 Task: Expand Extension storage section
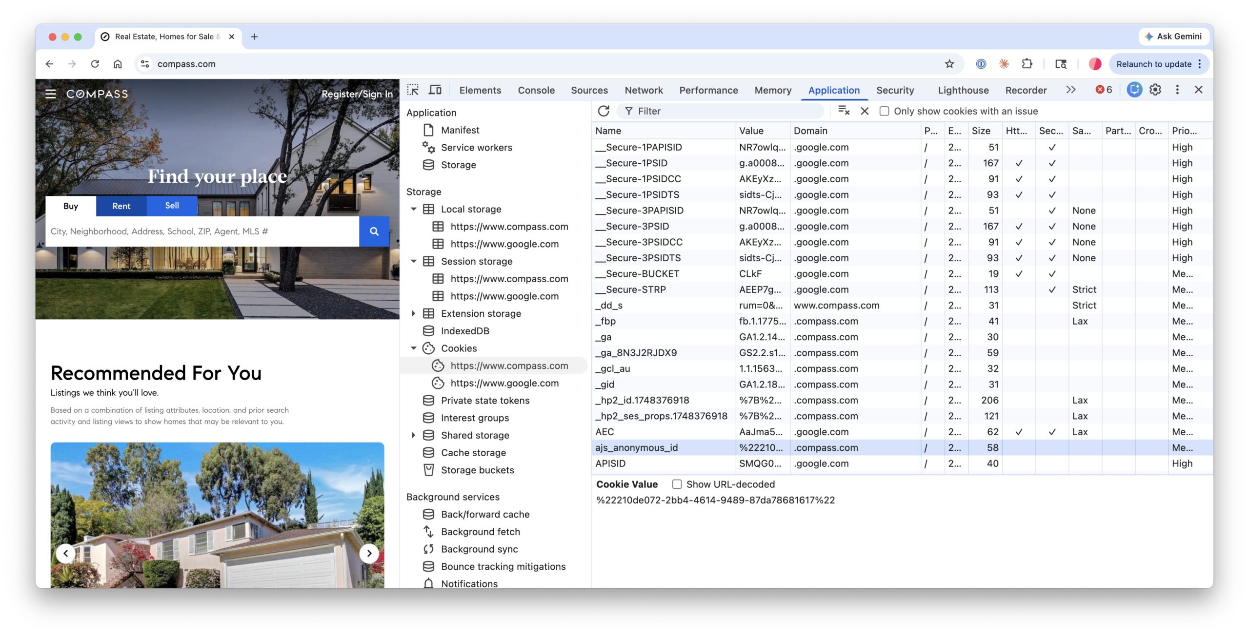413,313
